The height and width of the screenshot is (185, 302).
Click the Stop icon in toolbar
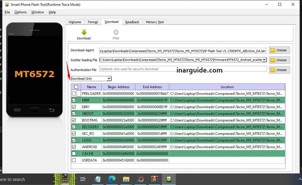116,32
